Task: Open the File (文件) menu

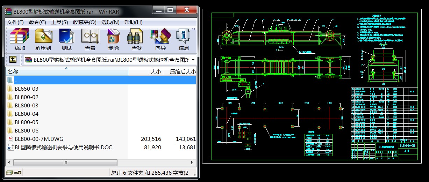Action: pyautogui.click(x=15, y=22)
